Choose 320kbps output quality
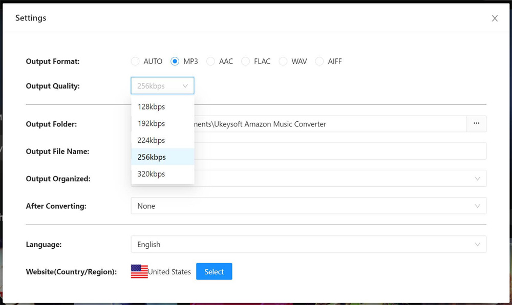 click(151, 173)
